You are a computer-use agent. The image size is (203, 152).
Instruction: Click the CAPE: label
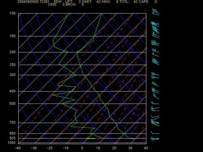point(144,2)
